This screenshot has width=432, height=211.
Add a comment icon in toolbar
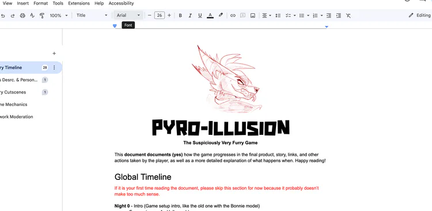click(x=242, y=16)
